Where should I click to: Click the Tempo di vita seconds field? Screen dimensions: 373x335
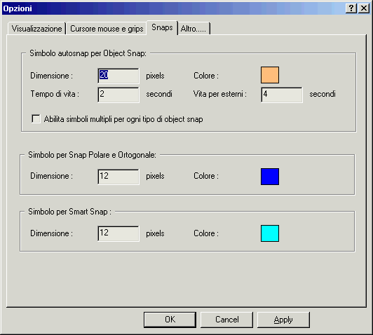118,95
